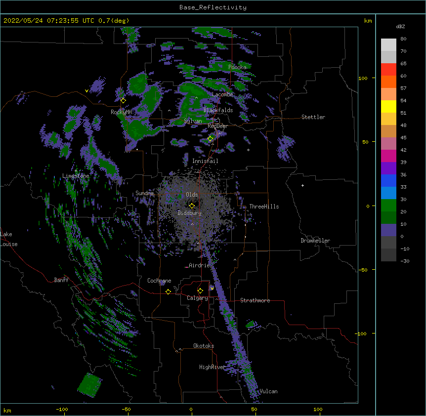The width and height of the screenshot is (426, 416).
Task: Click the Didsbury label
Action: [x=189, y=213]
